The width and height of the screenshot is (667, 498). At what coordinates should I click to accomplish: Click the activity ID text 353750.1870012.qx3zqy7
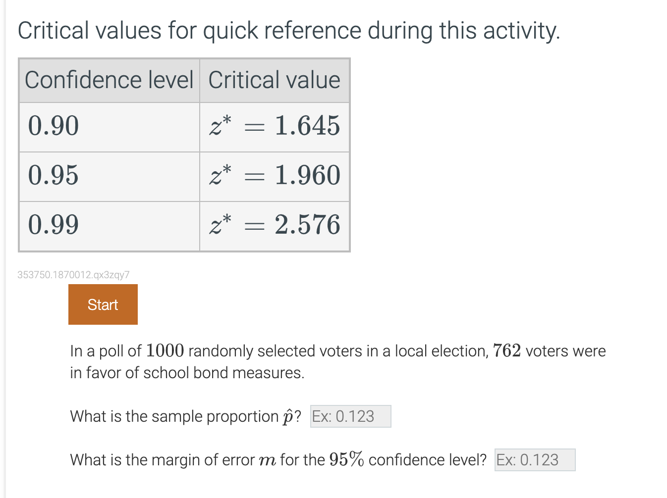[73, 274]
